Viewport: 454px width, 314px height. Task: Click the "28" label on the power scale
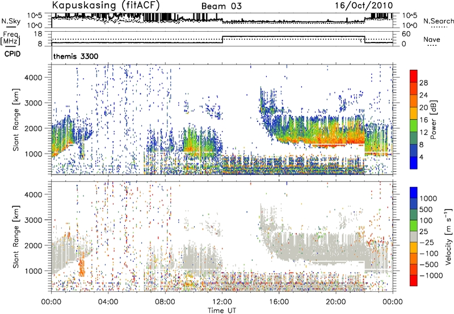(x=423, y=83)
